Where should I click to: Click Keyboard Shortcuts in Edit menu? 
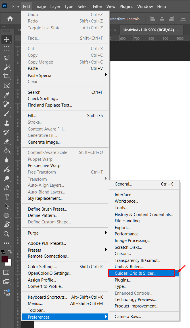(x=47, y=297)
